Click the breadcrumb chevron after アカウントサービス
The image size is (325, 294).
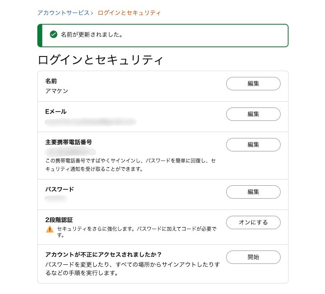[x=92, y=13]
